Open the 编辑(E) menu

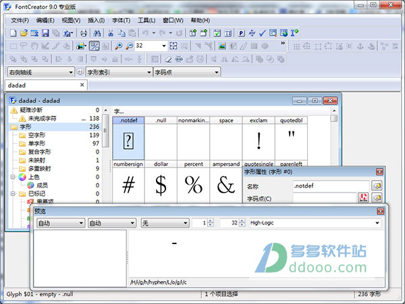click(x=45, y=20)
